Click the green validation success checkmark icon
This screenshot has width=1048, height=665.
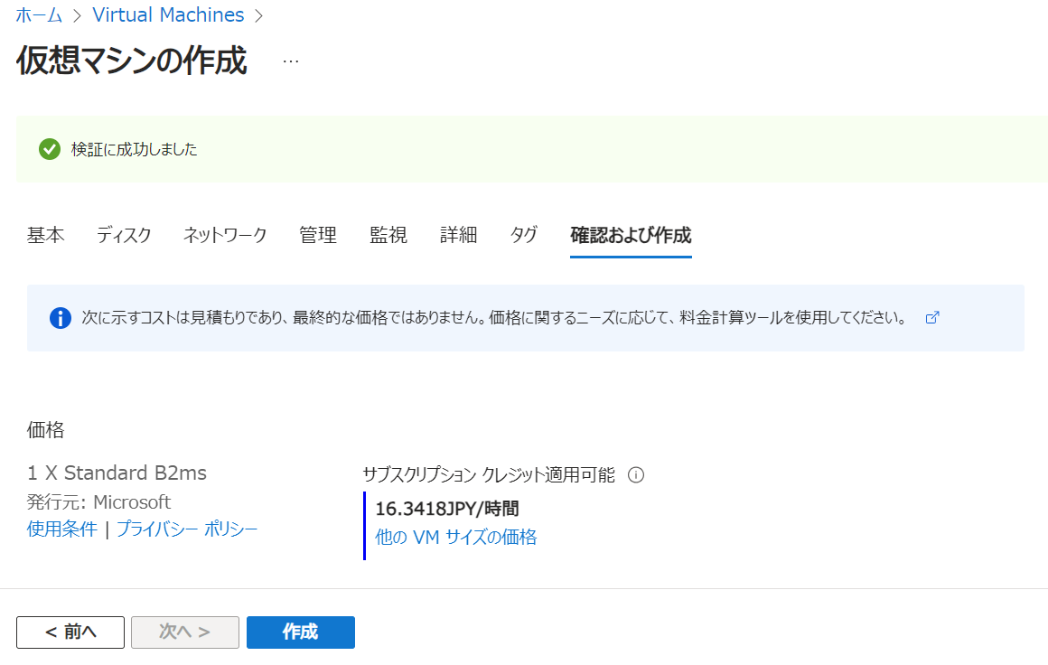(50, 149)
